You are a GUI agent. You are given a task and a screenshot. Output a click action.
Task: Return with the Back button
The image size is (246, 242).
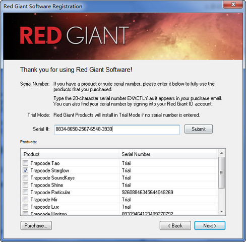175,225
